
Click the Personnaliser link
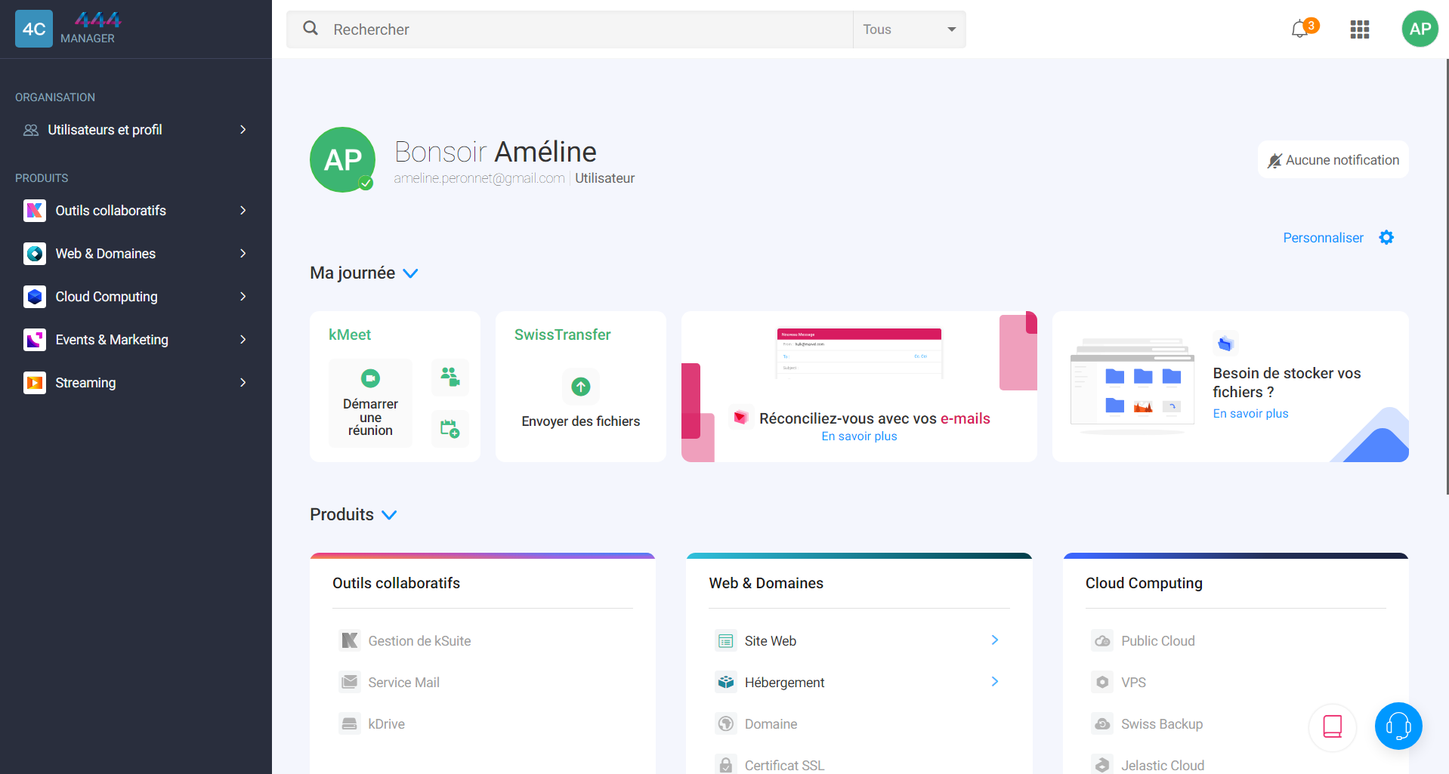(x=1324, y=238)
